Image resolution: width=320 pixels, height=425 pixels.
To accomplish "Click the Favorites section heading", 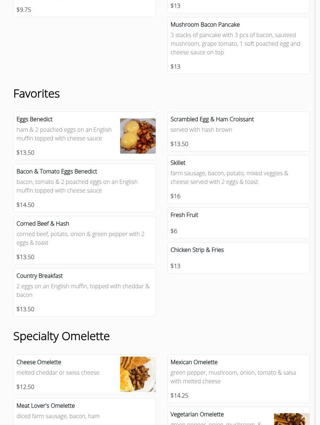I will pyautogui.click(x=36, y=94).
